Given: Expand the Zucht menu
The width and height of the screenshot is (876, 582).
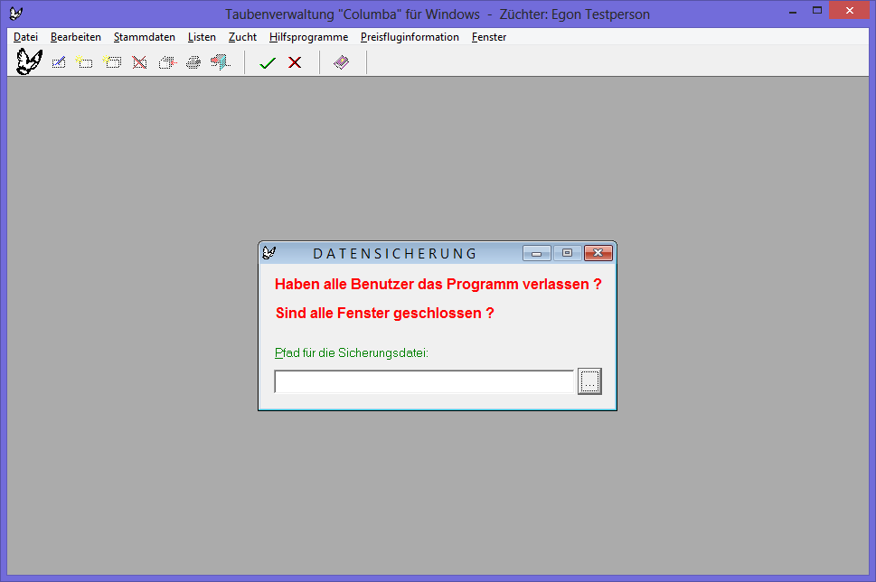Looking at the screenshot, I should click(x=242, y=37).
